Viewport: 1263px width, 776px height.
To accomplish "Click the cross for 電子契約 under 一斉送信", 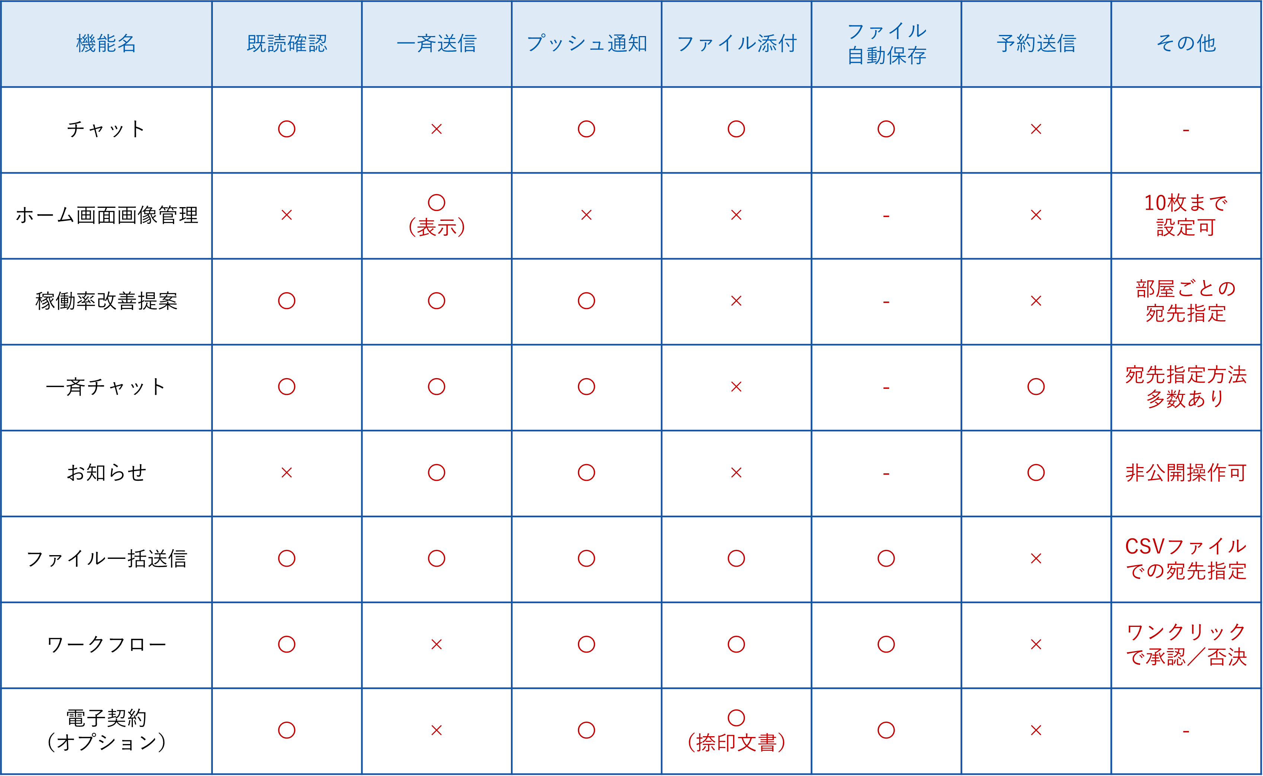I will (437, 730).
